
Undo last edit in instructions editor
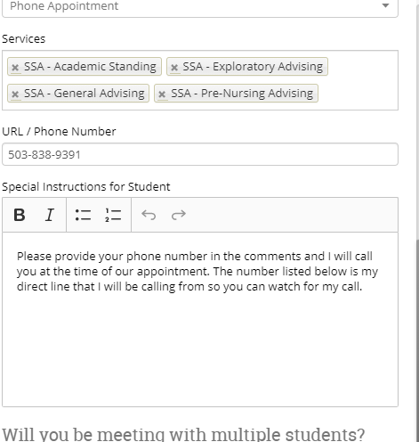tap(149, 215)
